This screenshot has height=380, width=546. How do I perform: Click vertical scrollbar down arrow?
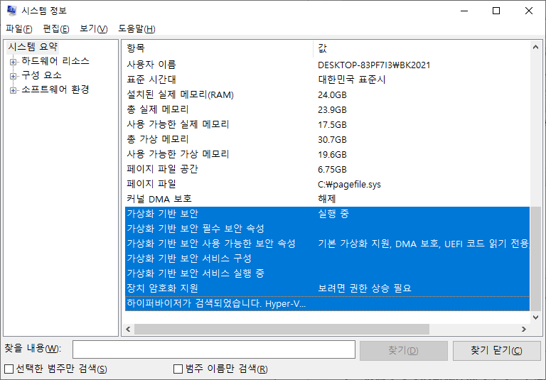click(x=535, y=317)
